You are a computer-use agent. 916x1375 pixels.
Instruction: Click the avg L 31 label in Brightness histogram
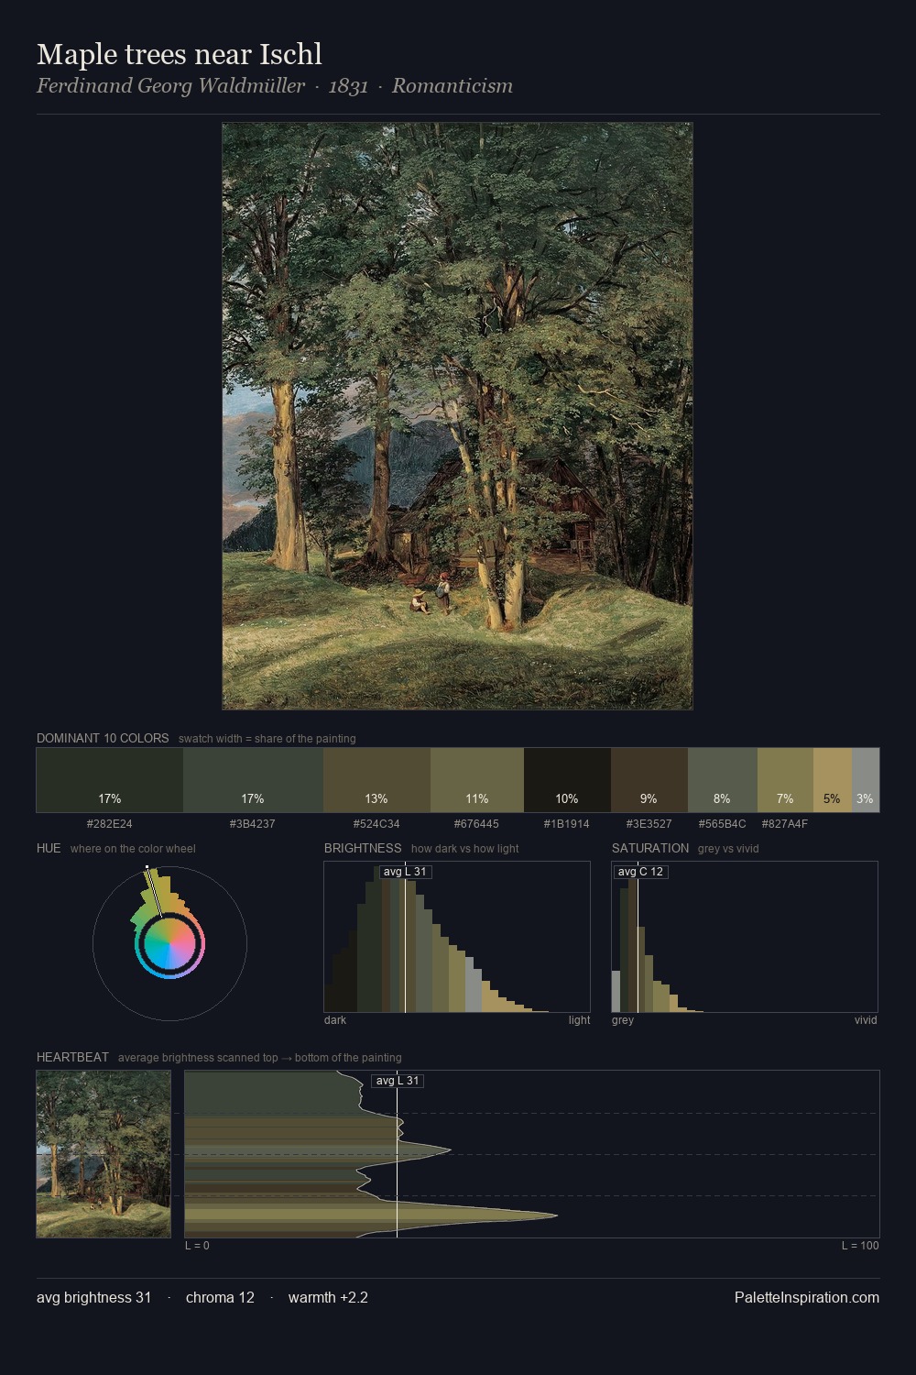pos(405,872)
